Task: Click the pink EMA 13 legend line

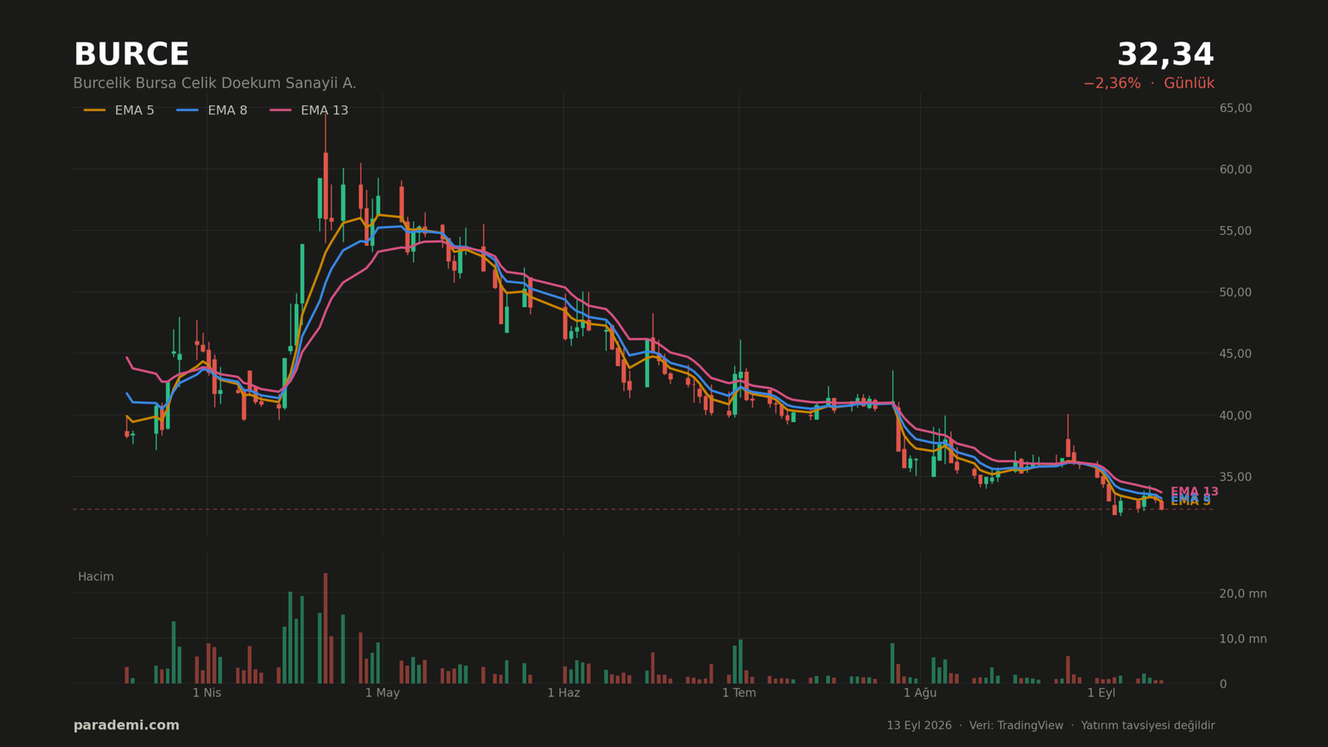Action: pos(281,110)
